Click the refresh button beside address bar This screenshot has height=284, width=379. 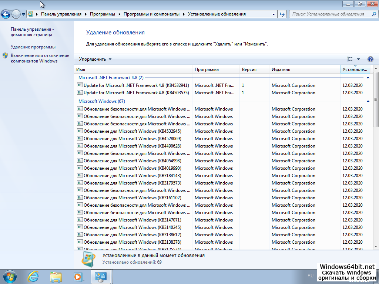pyautogui.click(x=282, y=14)
